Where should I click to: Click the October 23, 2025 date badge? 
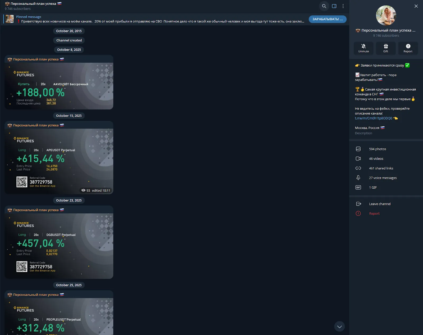pyautogui.click(x=69, y=200)
